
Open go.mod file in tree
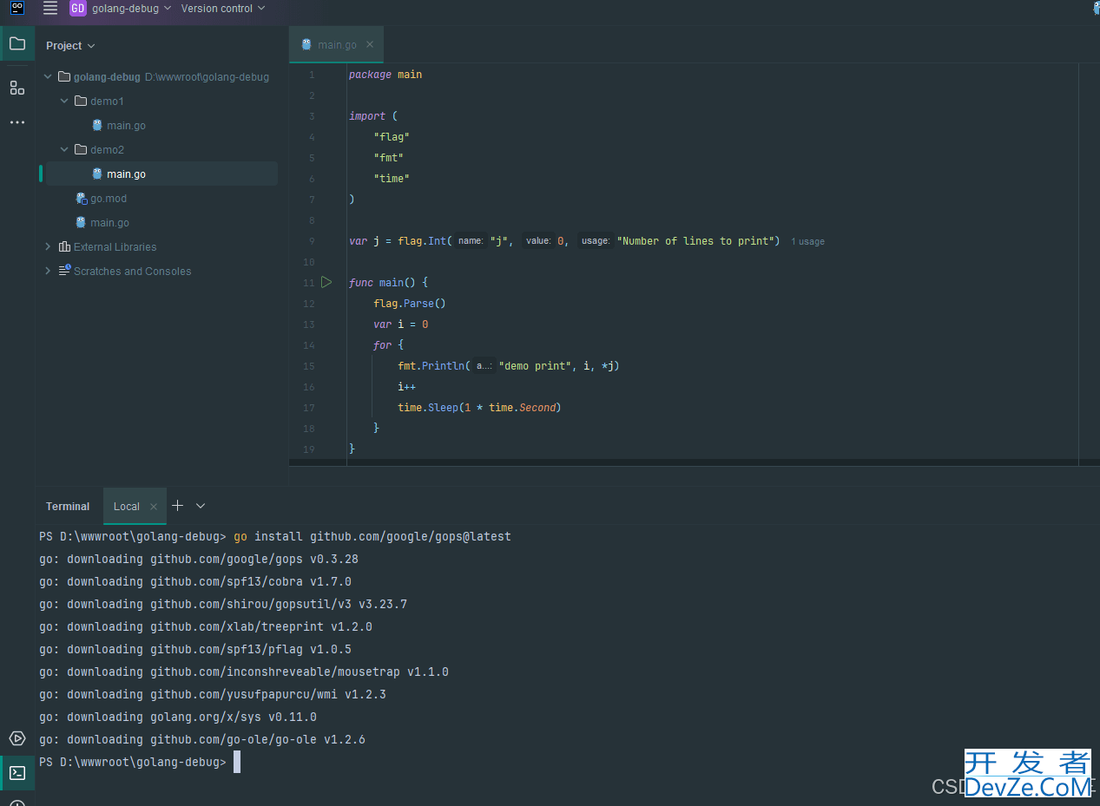click(109, 199)
